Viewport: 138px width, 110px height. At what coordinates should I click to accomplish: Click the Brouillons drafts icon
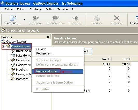point(13,70)
